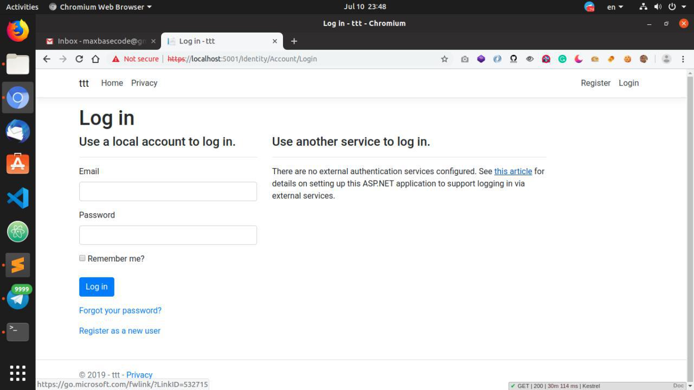Click inside the Email input field
The image size is (694, 390).
[x=168, y=191]
